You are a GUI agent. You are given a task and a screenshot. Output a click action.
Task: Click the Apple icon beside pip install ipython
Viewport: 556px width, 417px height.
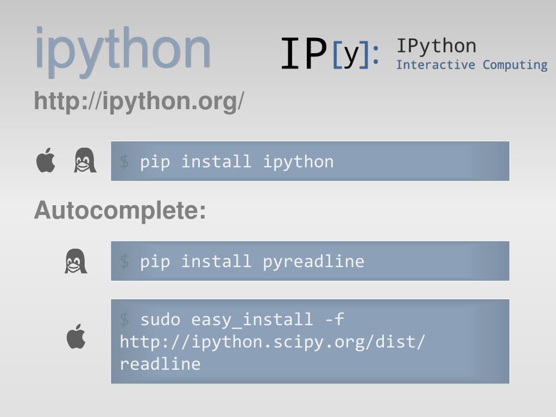pyautogui.click(x=46, y=161)
